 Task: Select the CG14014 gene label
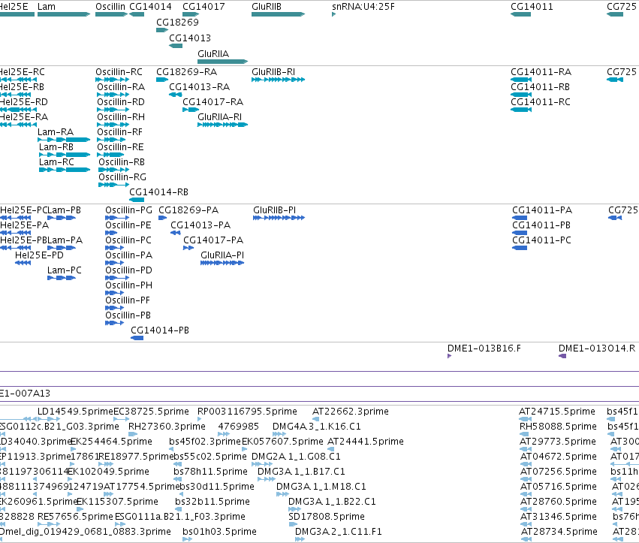click(x=150, y=7)
